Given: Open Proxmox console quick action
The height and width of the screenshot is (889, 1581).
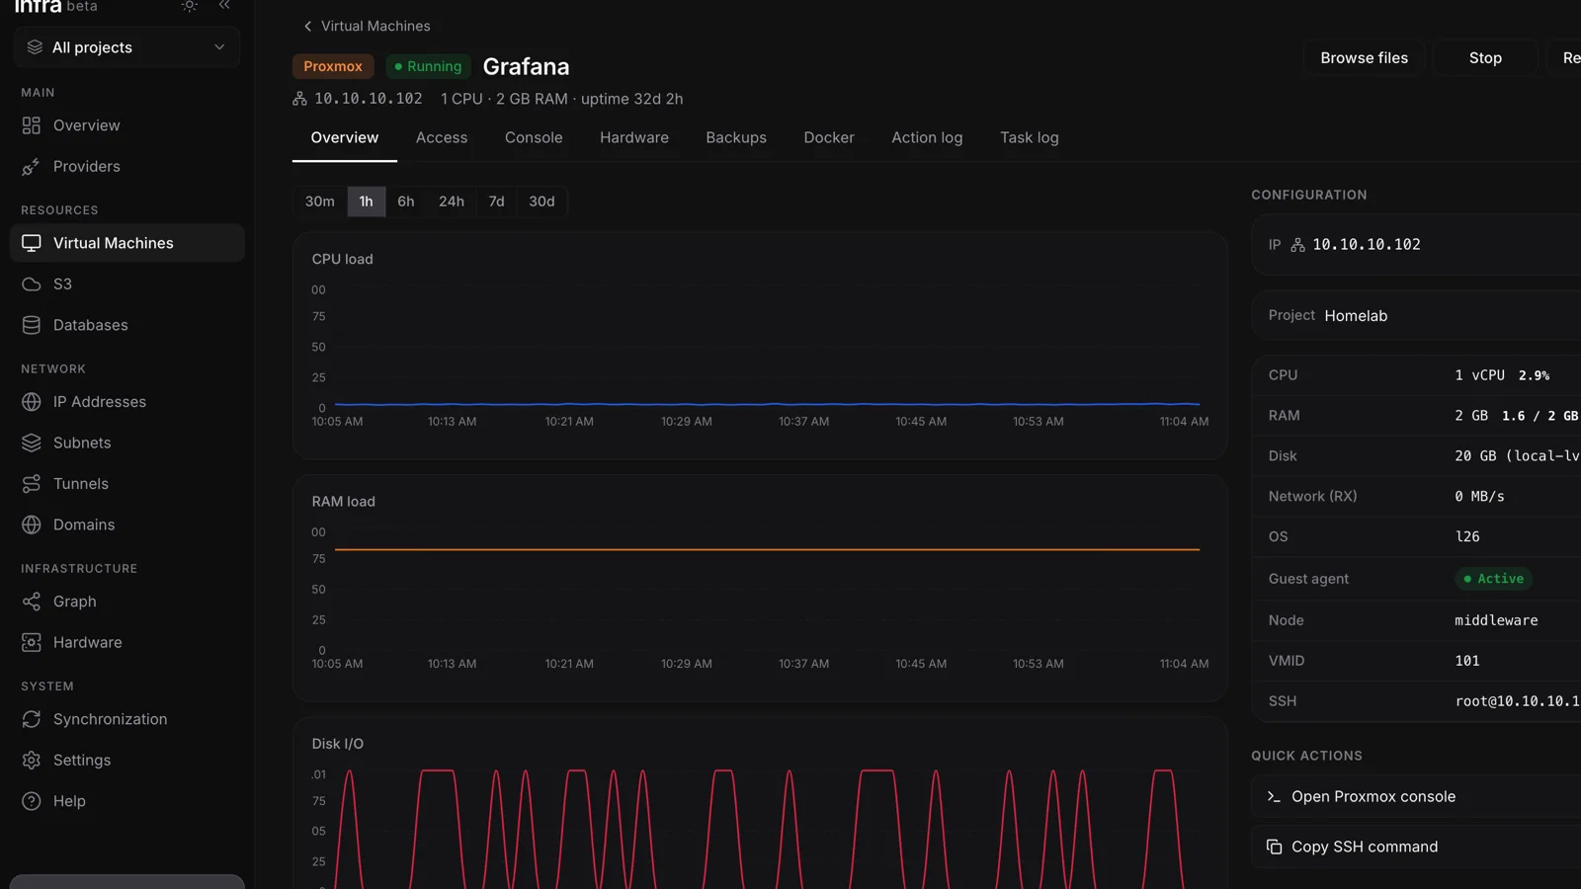Looking at the screenshot, I should 1416,796.
